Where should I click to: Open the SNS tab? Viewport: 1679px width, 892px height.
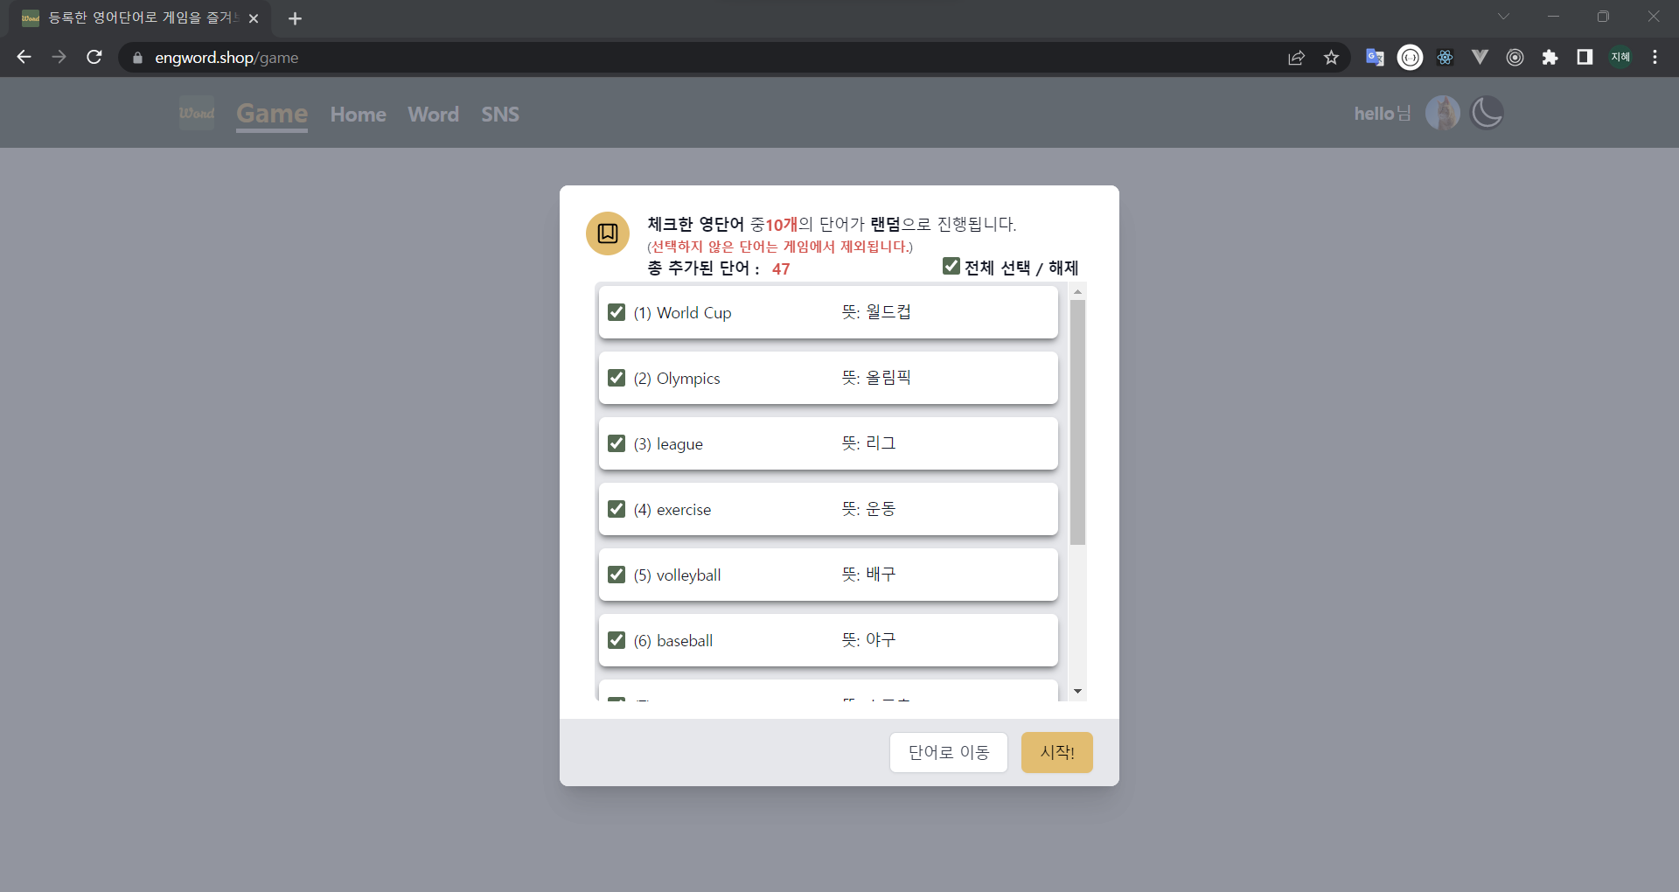pyautogui.click(x=499, y=114)
